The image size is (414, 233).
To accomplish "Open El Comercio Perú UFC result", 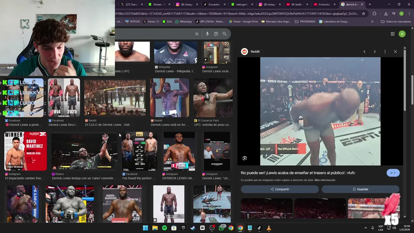I will click(213, 98).
